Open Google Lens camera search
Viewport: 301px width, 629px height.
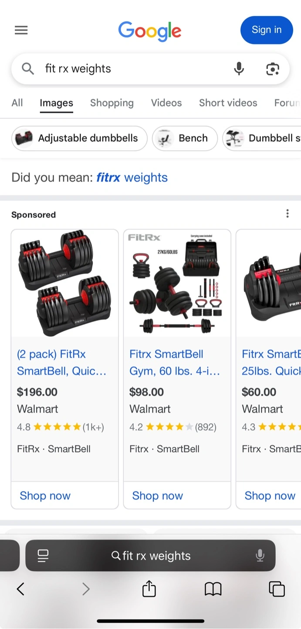[x=273, y=69]
